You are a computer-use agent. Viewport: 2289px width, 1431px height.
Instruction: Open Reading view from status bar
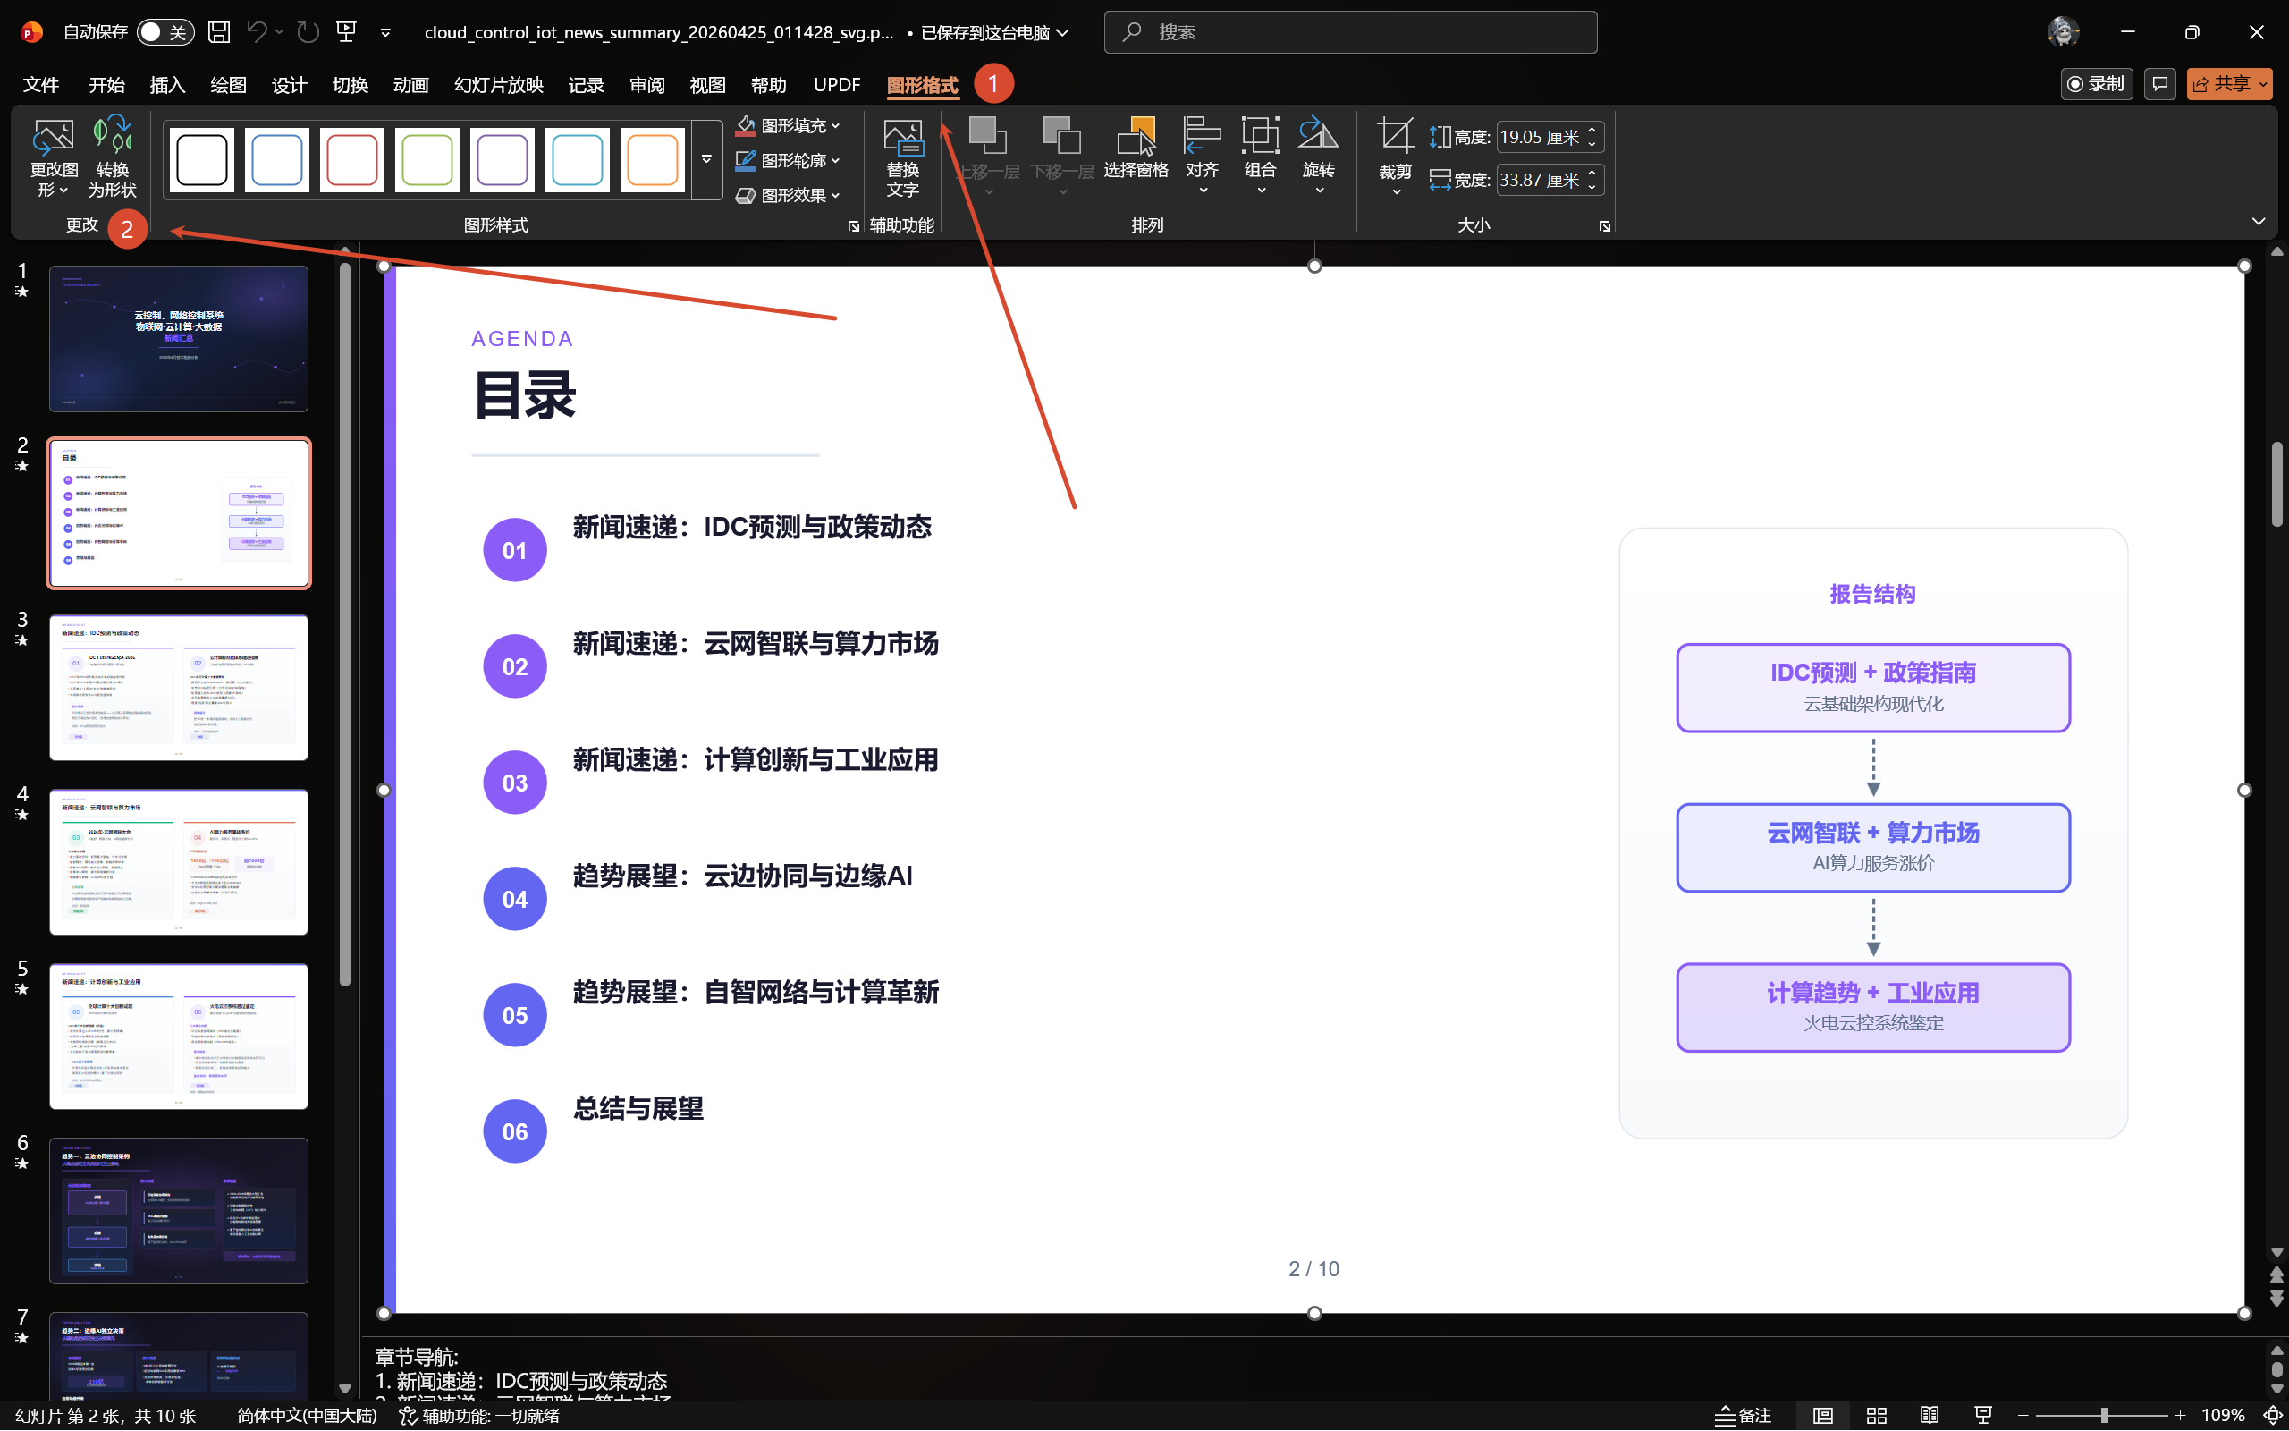1930,1415
